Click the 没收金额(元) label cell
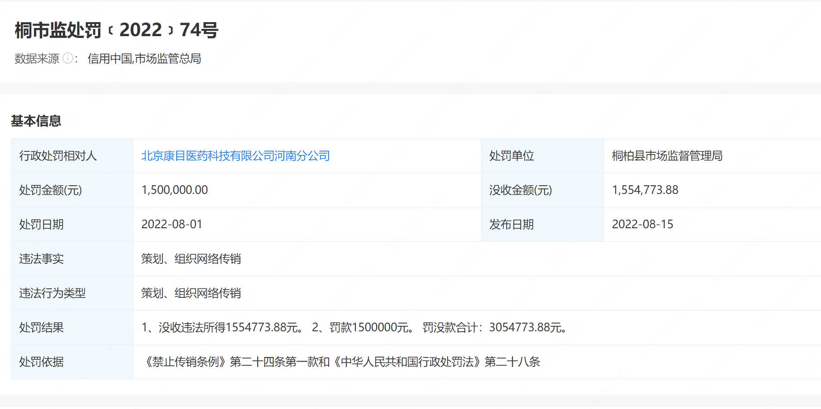Screen dimensions: 821x409 pyautogui.click(x=520, y=190)
